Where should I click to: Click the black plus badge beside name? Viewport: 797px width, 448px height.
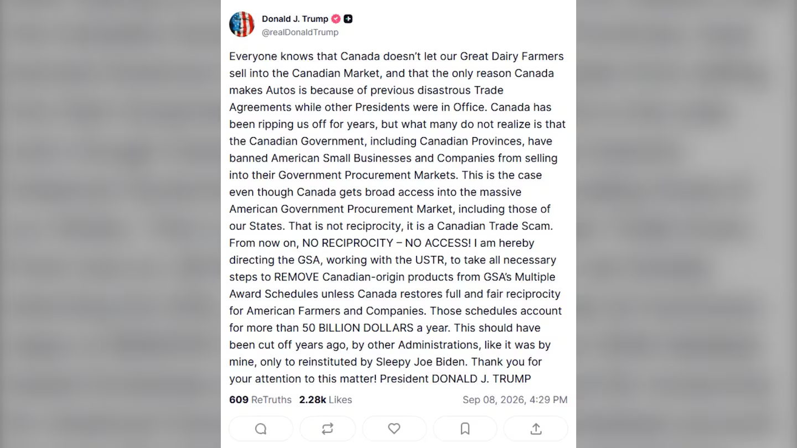pyautogui.click(x=348, y=19)
